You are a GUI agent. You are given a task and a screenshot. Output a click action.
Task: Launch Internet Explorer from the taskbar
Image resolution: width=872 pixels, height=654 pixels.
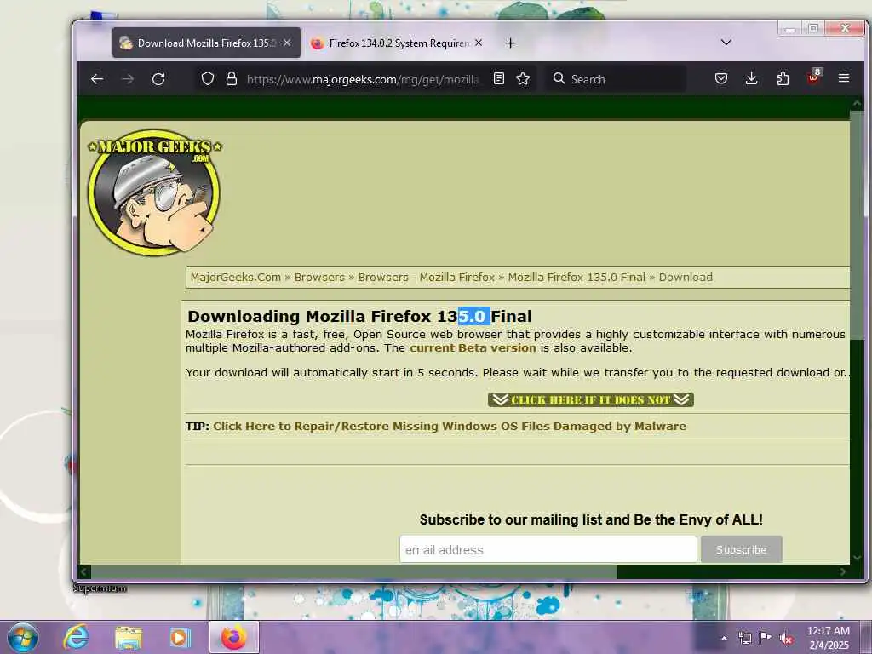(x=76, y=637)
